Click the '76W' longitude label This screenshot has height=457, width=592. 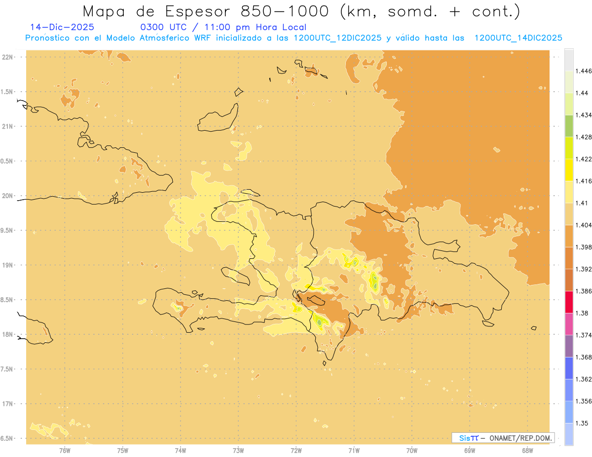[65, 450]
